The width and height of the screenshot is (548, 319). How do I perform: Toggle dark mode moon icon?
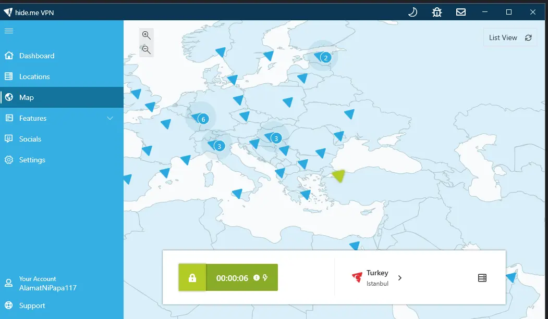pos(413,12)
